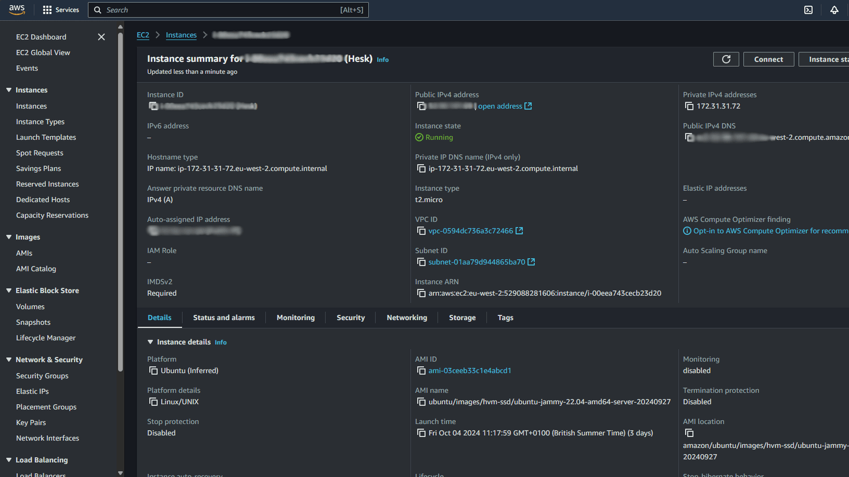Open CloudShell from the top bar
The height and width of the screenshot is (477, 849).
pos(808,10)
